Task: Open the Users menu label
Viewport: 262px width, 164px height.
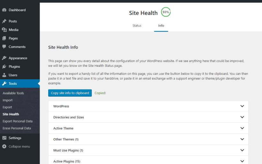Action: pyautogui.click(x=13, y=75)
